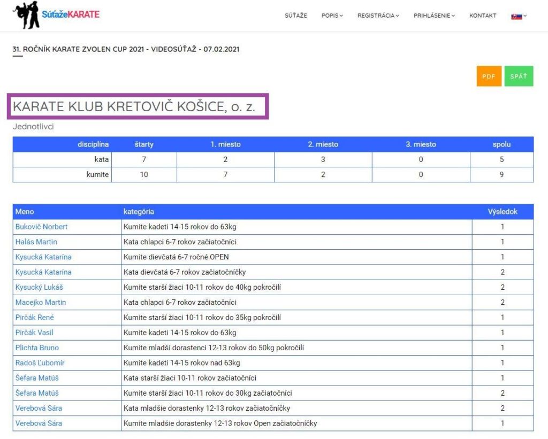The height and width of the screenshot is (439, 548).
Task: Click the Výsledok column header
Action: tap(503, 212)
